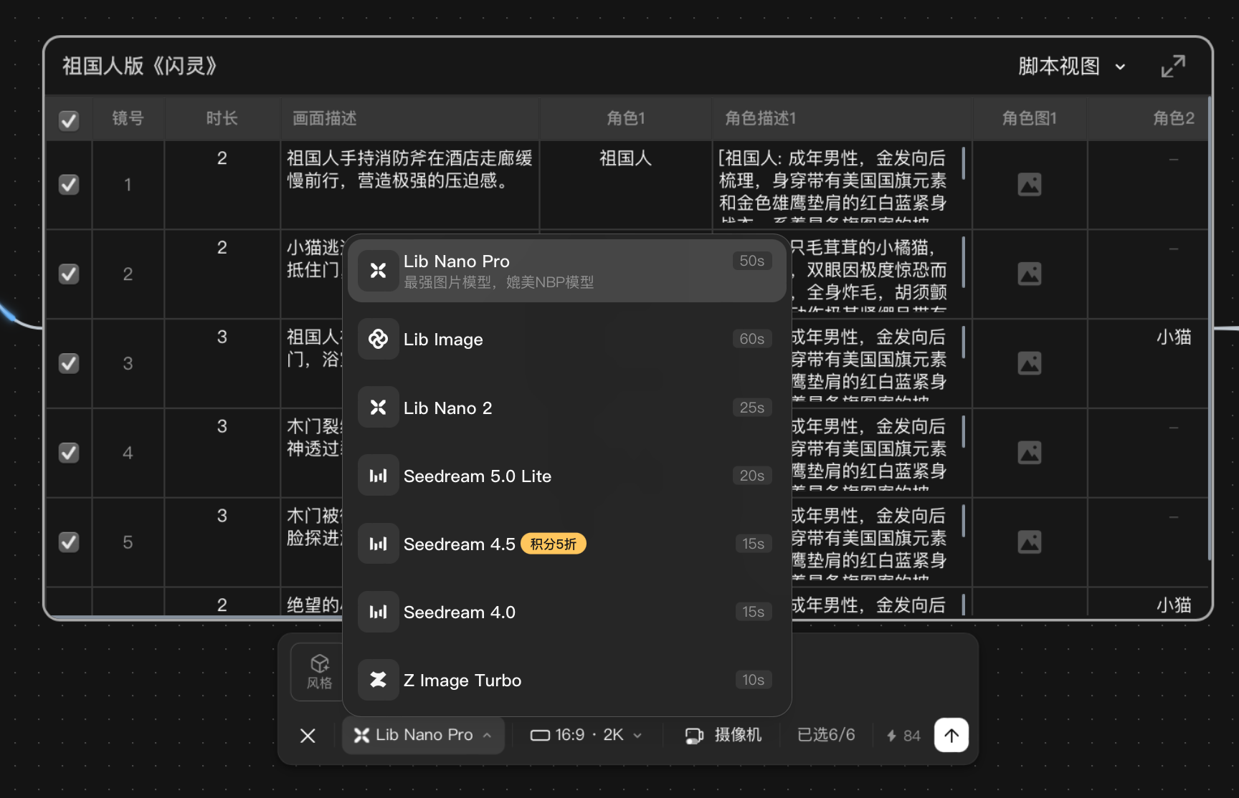Viewport: 1239px width, 798px height.
Task: Click the 已选6/6 selection counter
Action: coord(826,735)
